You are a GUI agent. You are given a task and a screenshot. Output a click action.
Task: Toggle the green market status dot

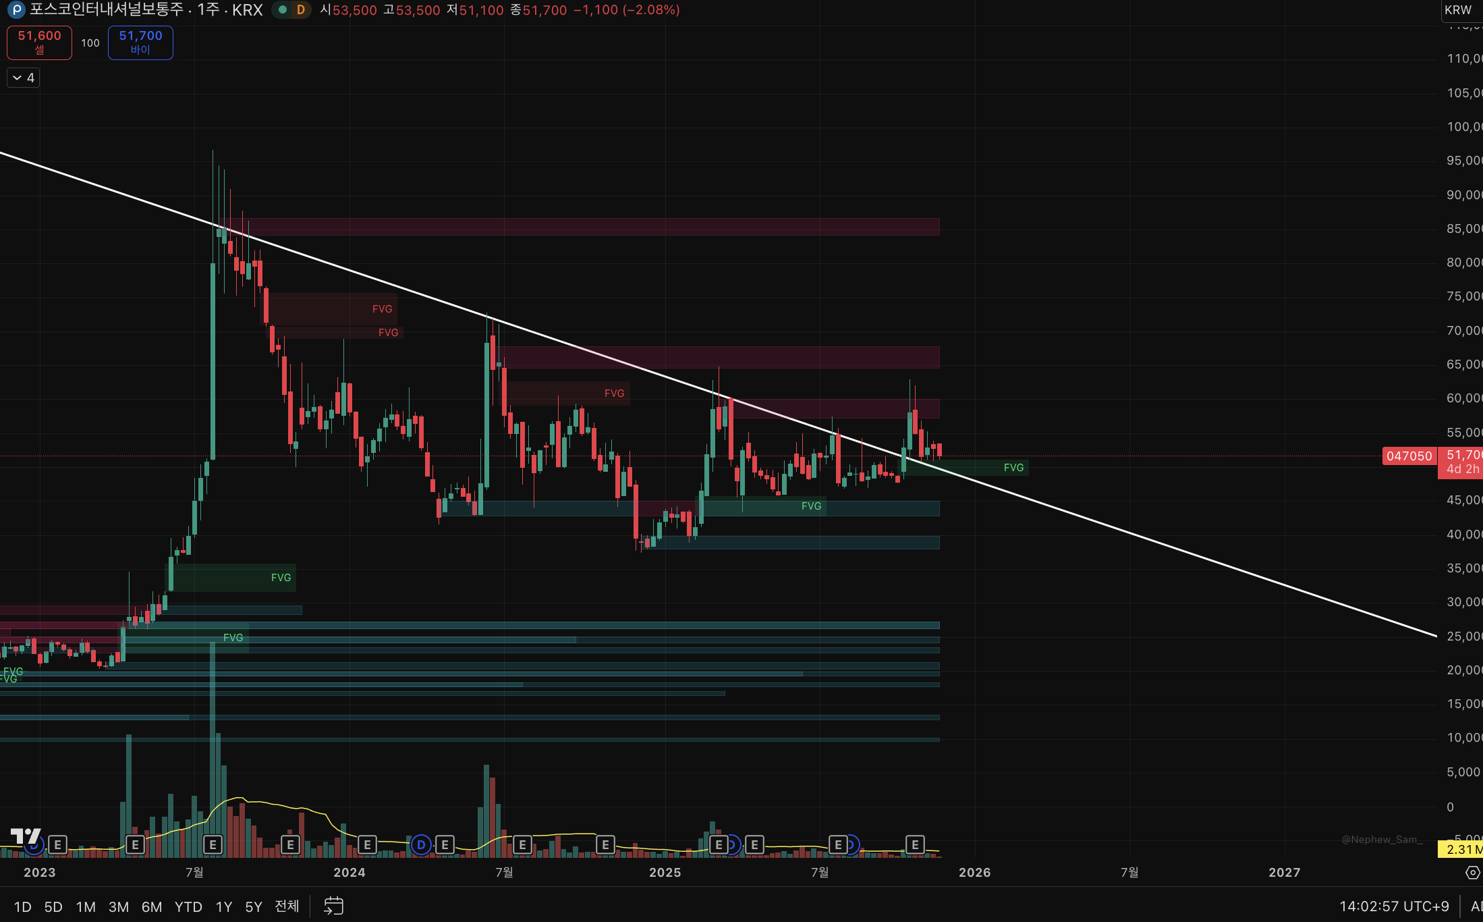coord(283,10)
